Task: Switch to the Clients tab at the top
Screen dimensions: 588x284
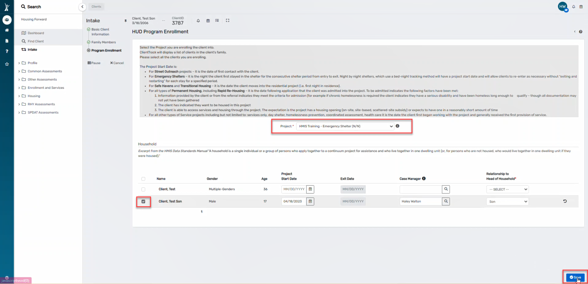Action: (x=96, y=6)
